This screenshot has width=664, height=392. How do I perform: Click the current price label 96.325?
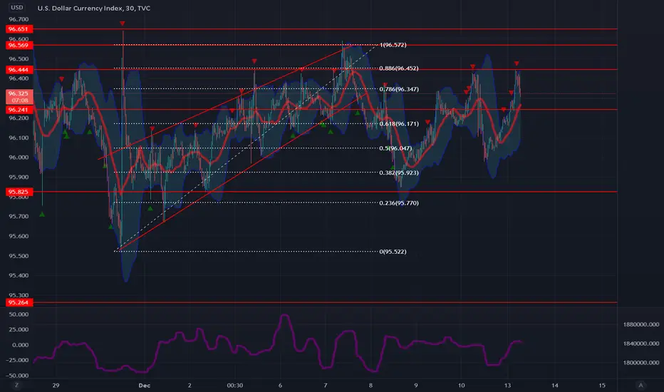coord(19,97)
